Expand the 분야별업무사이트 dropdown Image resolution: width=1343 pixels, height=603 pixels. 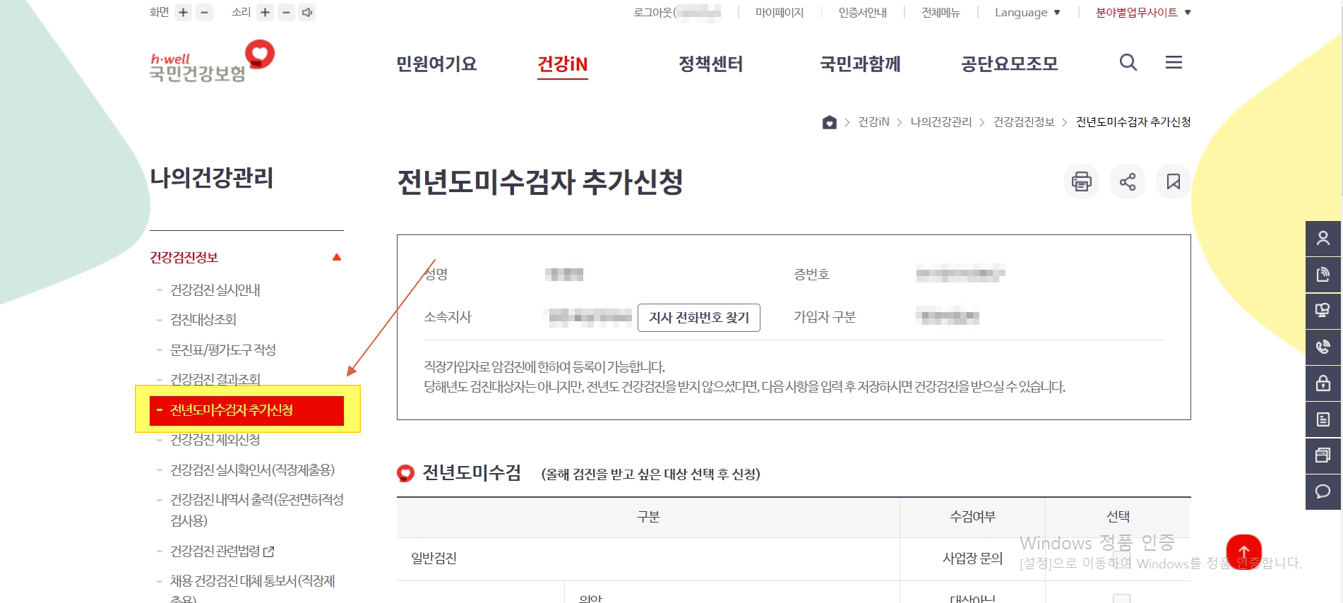(x=1143, y=12)
